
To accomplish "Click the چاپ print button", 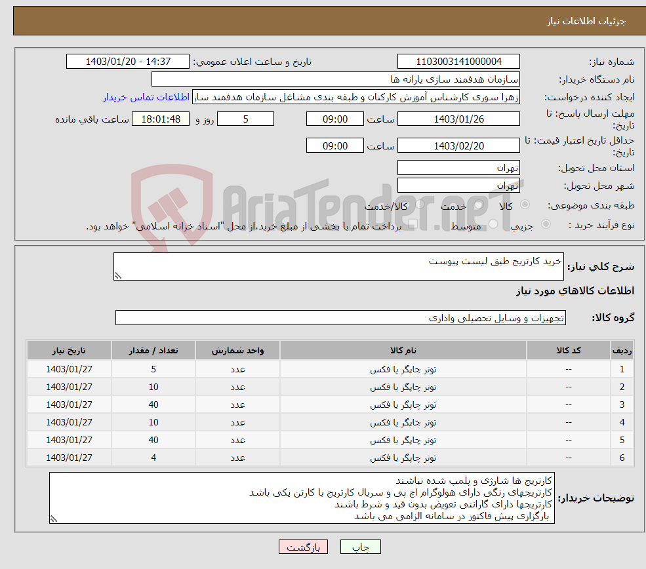I will (x=360, y=547).
